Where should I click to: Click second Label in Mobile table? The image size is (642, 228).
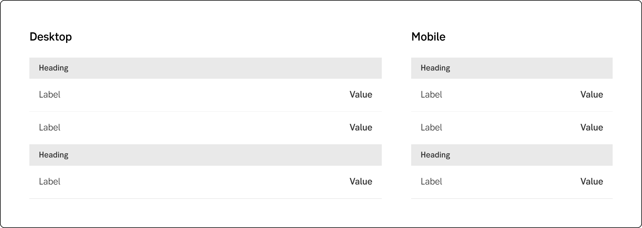click(431, 128)
